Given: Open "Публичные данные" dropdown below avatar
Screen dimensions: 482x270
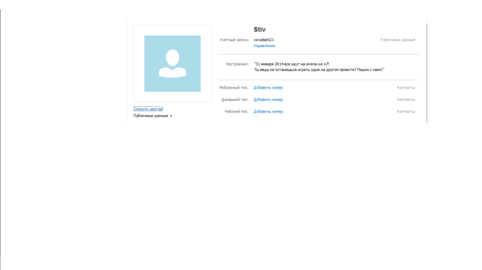Looking at the screenshot, I should coord(152,116).
